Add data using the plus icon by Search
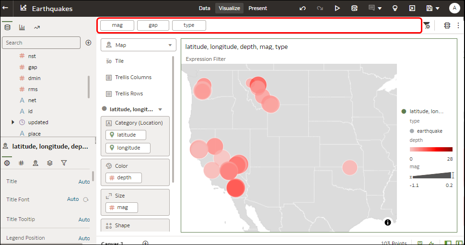465x245 pixels. (88, 43)
